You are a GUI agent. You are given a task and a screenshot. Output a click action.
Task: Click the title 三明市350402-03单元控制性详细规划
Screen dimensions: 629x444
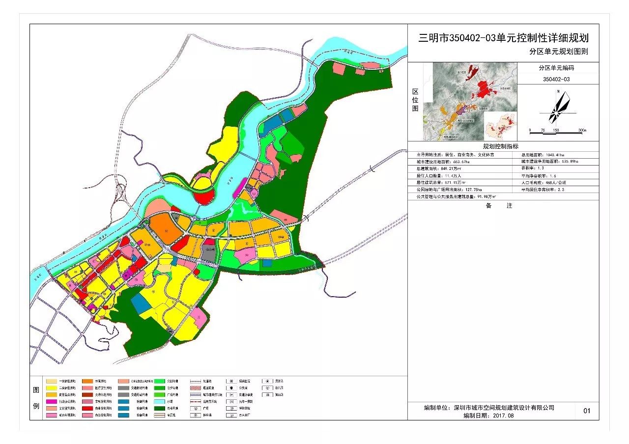click(503, 38)
